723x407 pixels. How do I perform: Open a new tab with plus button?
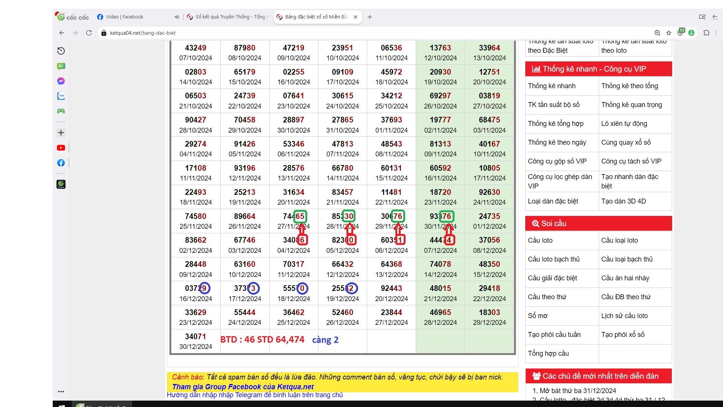[x=370, y=17]
